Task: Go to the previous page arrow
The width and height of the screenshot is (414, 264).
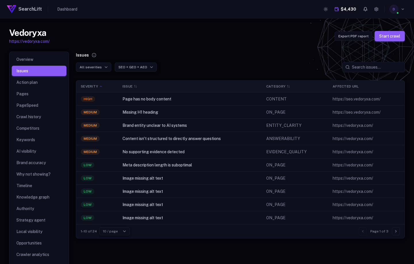Action: pos(363,231)
